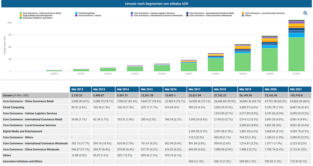Image resolution: width=313 pixels, height=166 pixels.
Task: Select the Mär 2018 column header
Action: (x=225, y=89)
